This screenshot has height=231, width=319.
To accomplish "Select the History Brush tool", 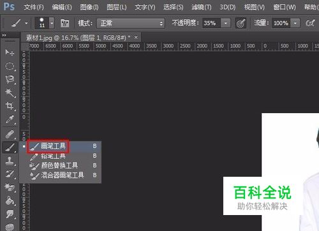I will coord(10,174).
